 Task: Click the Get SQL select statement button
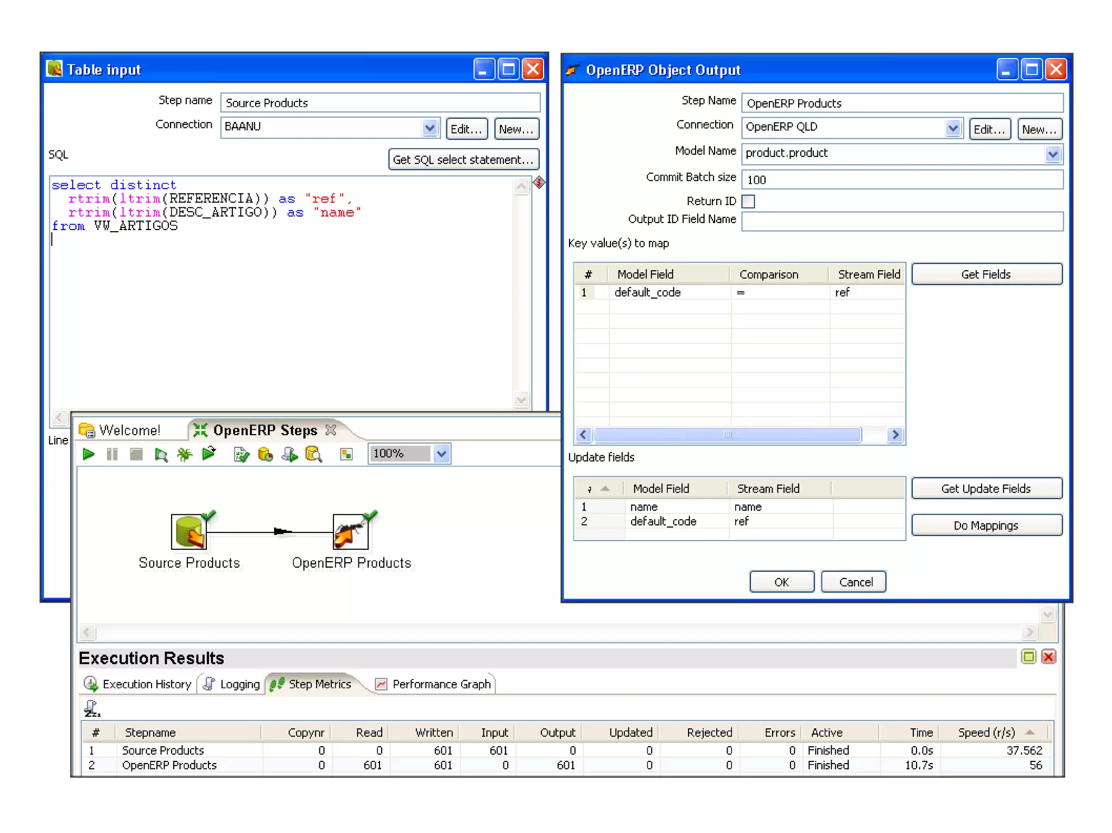[x=463, y=160]
